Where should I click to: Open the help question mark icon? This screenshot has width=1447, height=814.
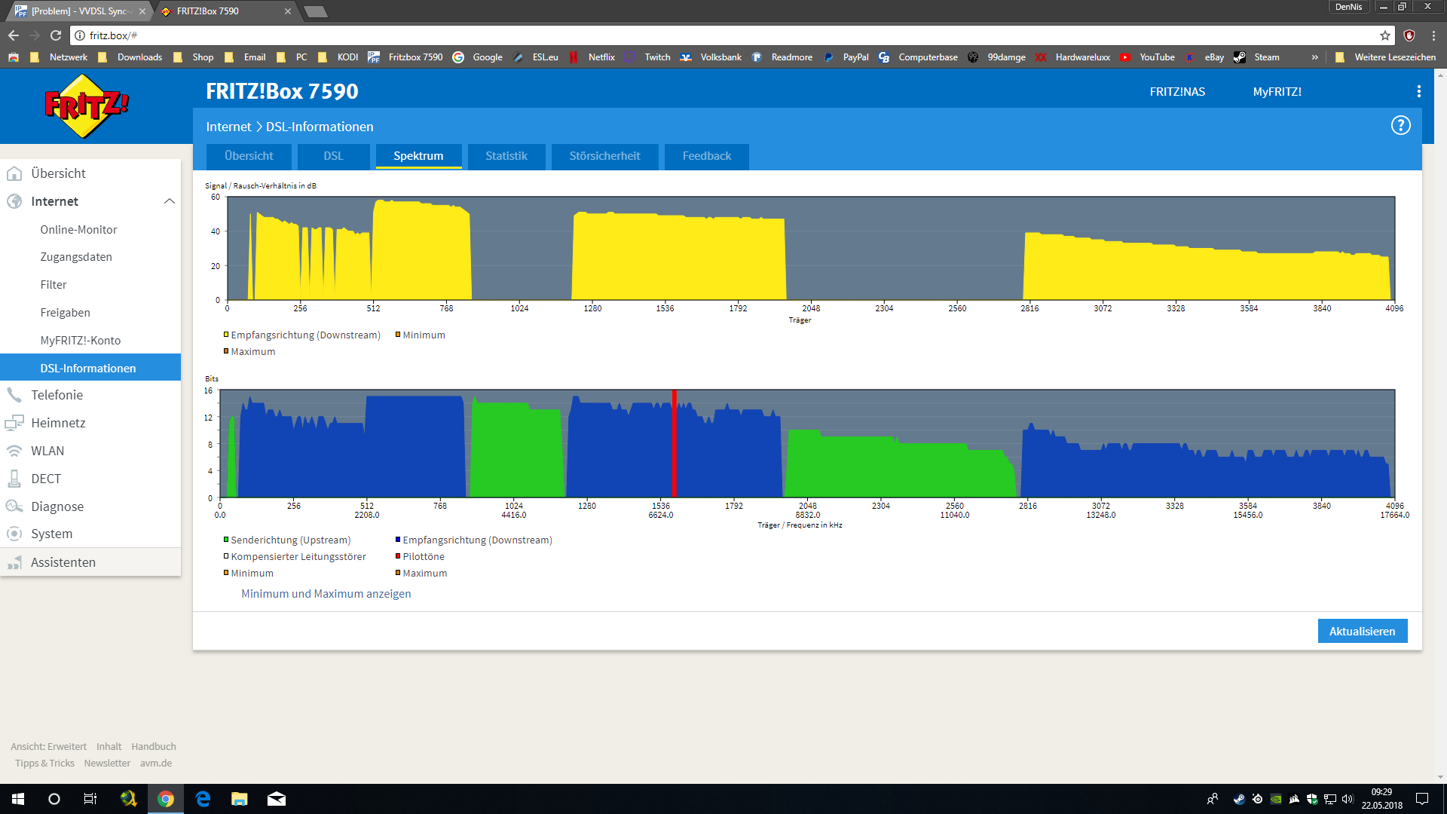(x=1400, y=126)
